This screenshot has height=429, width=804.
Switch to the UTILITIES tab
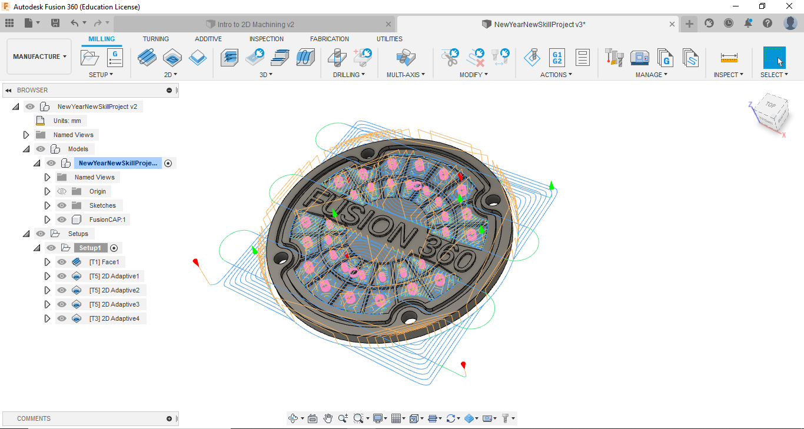pos(390,39)
